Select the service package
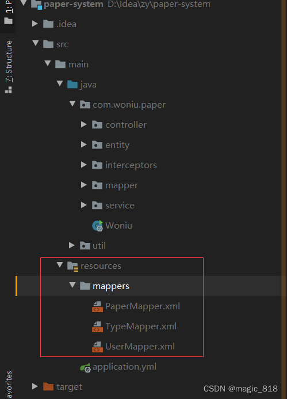Image resolution: width=287 pixels, height=399 pixels. pos(120,206)
